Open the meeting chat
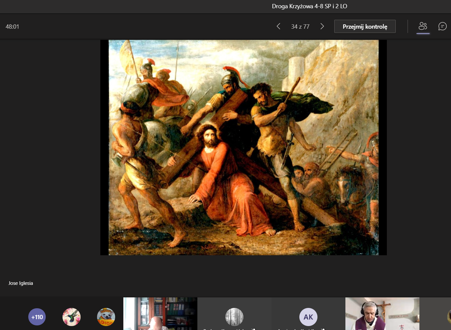Viewport: 451px width, 330px height. tap(442, 26)
